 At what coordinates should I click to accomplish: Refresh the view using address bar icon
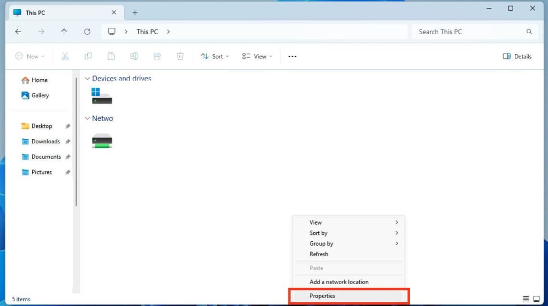(87, 32)
